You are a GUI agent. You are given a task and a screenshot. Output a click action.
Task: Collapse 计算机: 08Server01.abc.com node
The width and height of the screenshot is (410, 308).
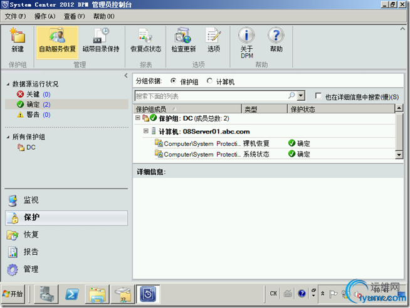(x=146, y=131)
